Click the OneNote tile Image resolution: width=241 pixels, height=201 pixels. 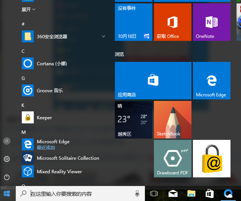point(211,22)
